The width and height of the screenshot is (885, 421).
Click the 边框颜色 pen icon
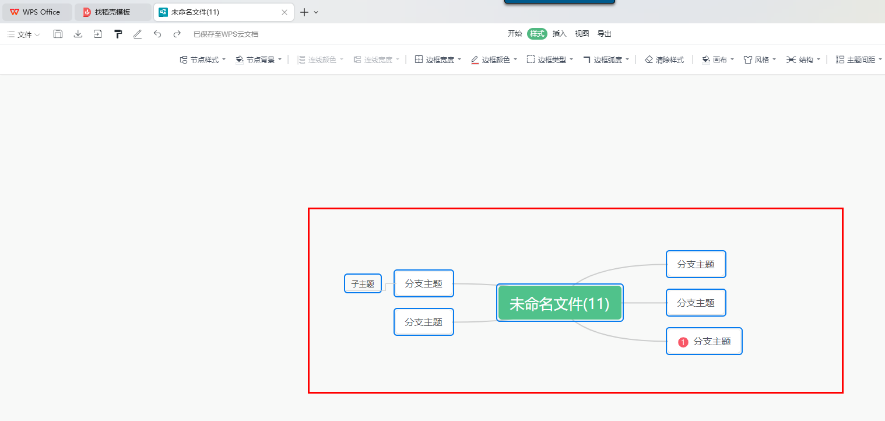pyautogui.click(x=475, y=59)
